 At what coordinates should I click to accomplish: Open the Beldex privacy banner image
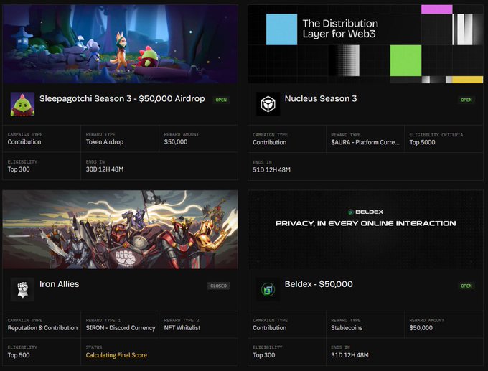pos(365,230)
